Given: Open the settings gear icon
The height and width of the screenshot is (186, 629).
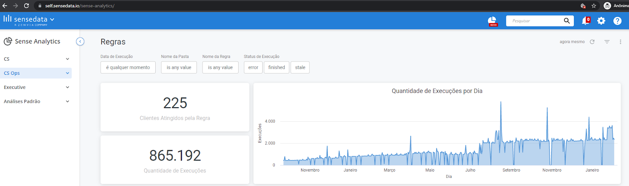Looking at the screenshot, I should point(601,21).
